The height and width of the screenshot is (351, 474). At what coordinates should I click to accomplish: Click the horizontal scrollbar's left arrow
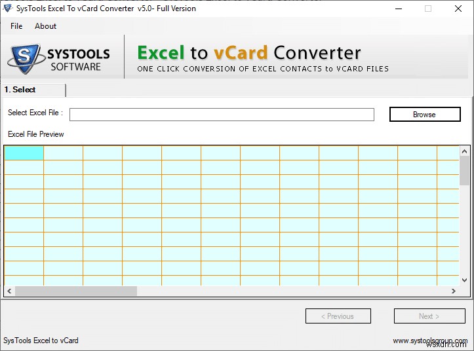pyautogui.click(x=9, y=291)
